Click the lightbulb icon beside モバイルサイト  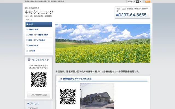point(29,59)
